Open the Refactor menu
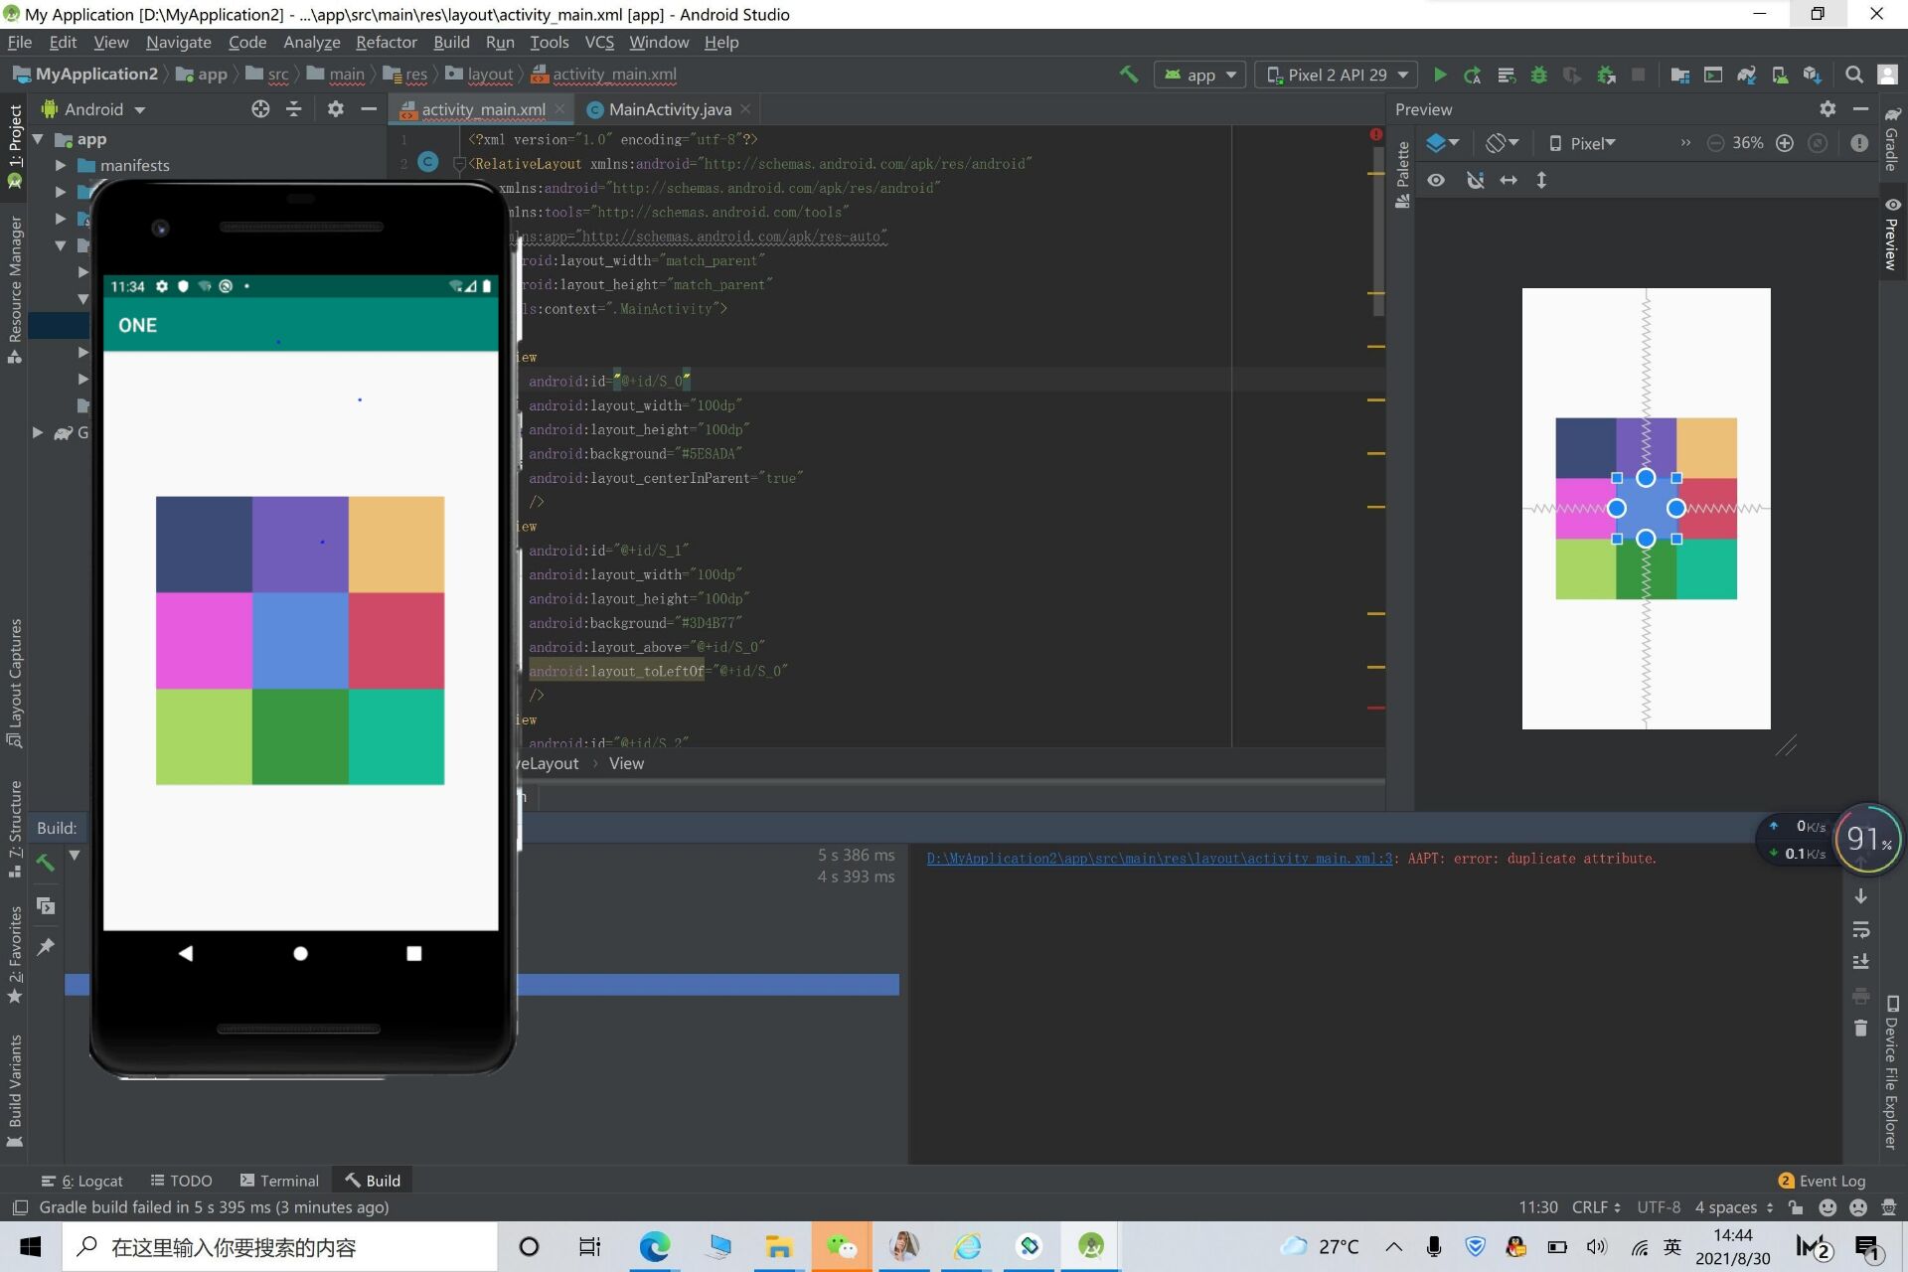Viewport: 1908px width, 1272px height. (386, 42)
